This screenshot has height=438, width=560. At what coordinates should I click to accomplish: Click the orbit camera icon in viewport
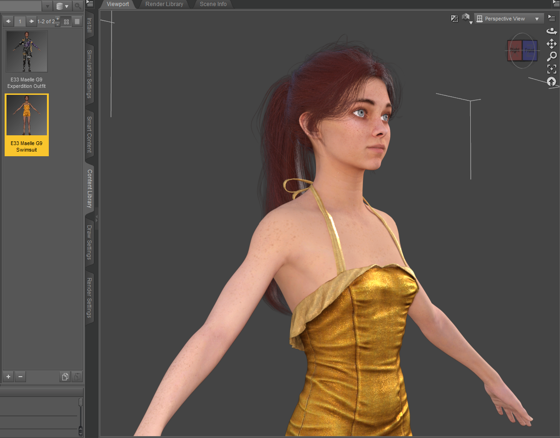click(x=552, y=31)
